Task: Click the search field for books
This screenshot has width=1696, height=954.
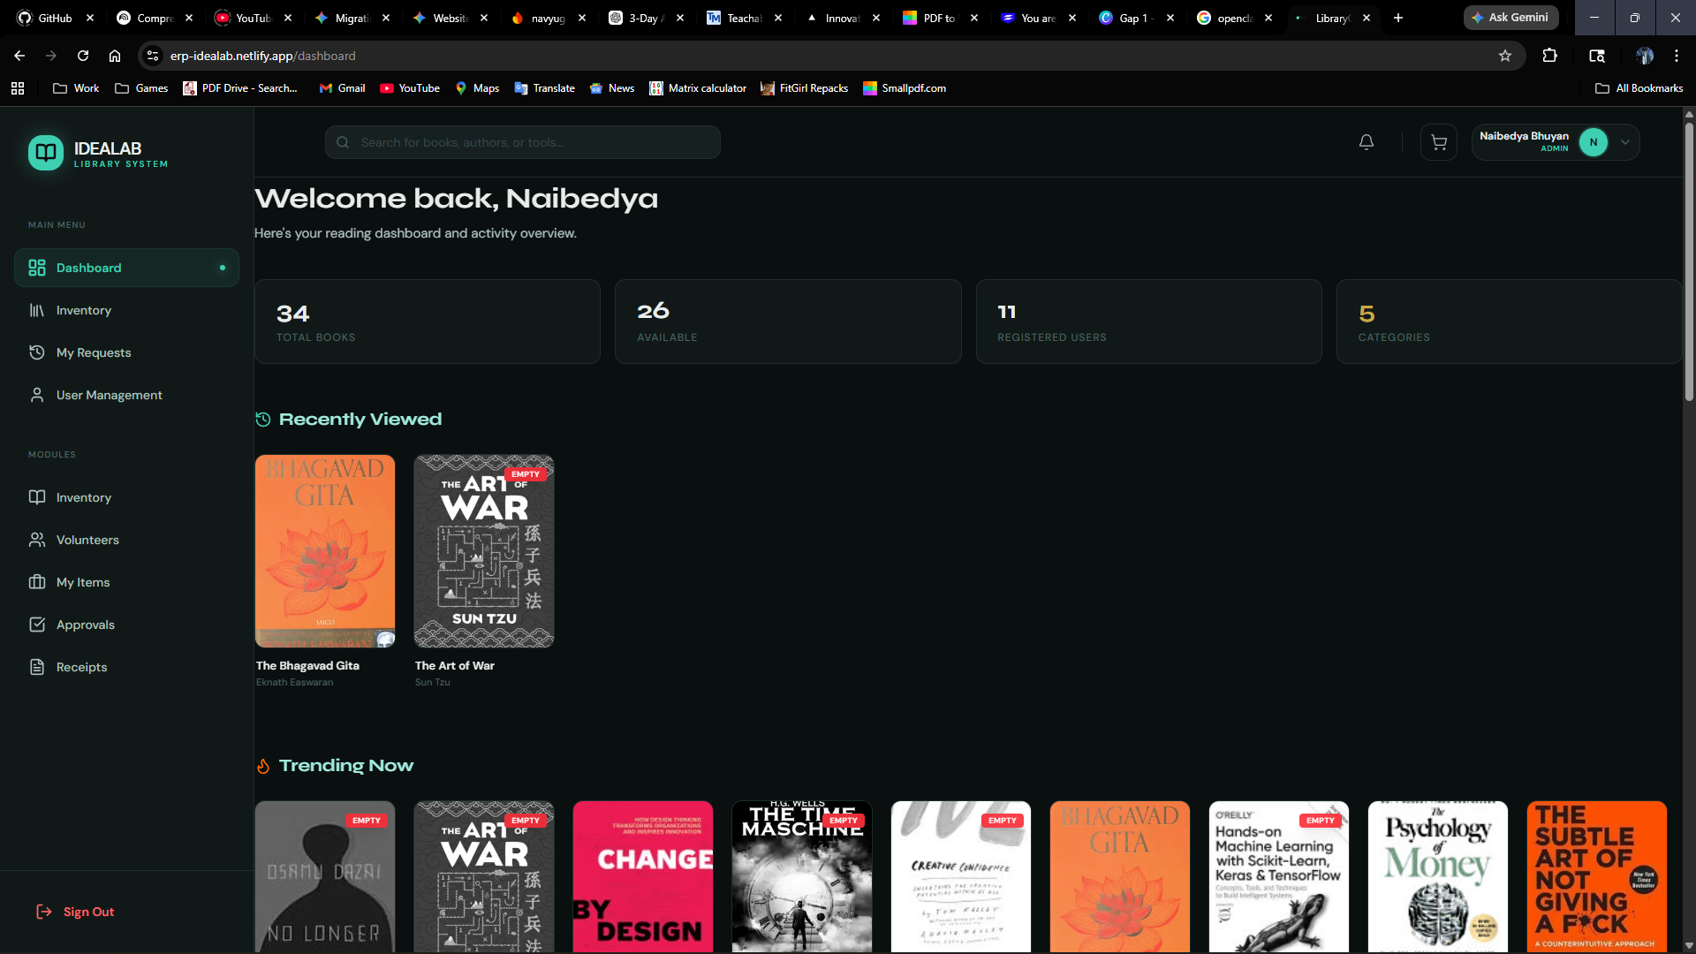Action: [523, 142]
